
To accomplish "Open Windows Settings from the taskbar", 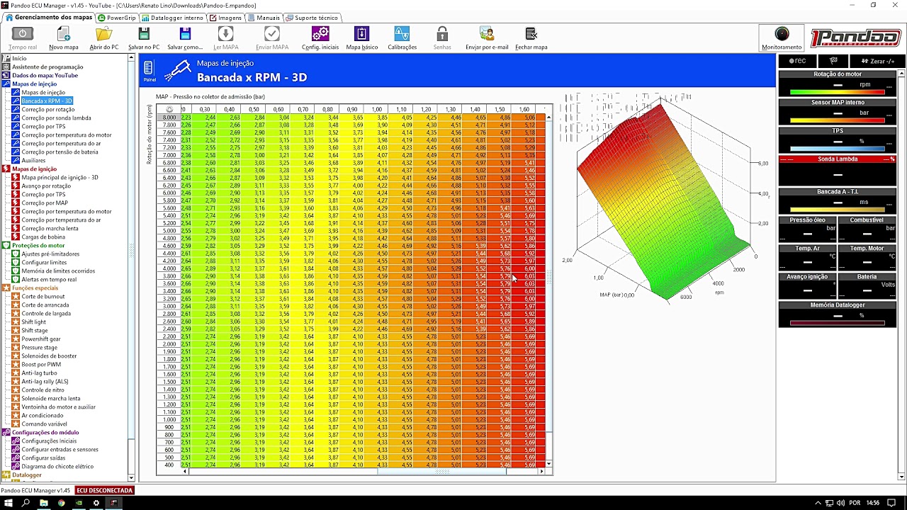I will pos(96,503).
